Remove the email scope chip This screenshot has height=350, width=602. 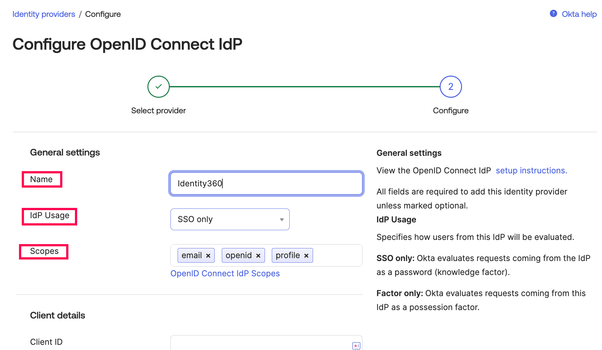pos(208,255)
